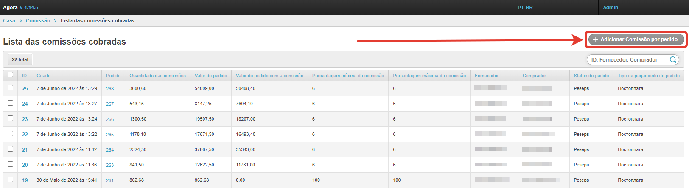Open the PT-BR language menu

[x=525, y=8]
